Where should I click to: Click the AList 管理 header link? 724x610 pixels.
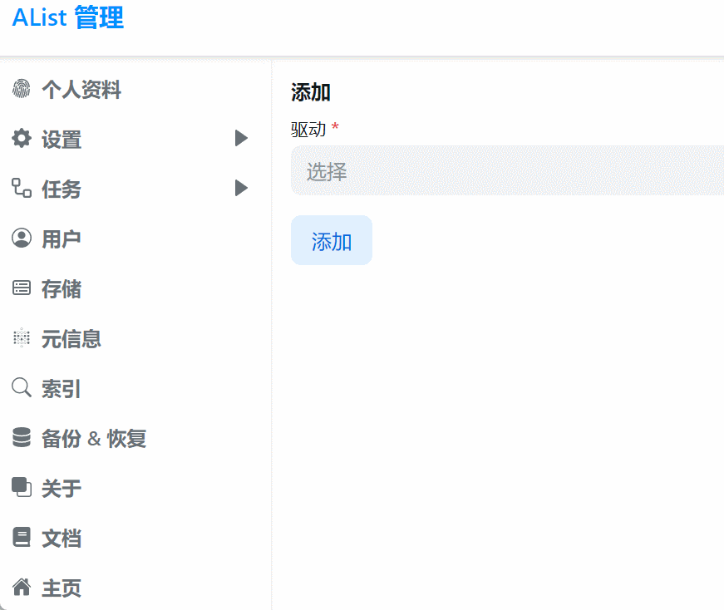pos(66,18)
